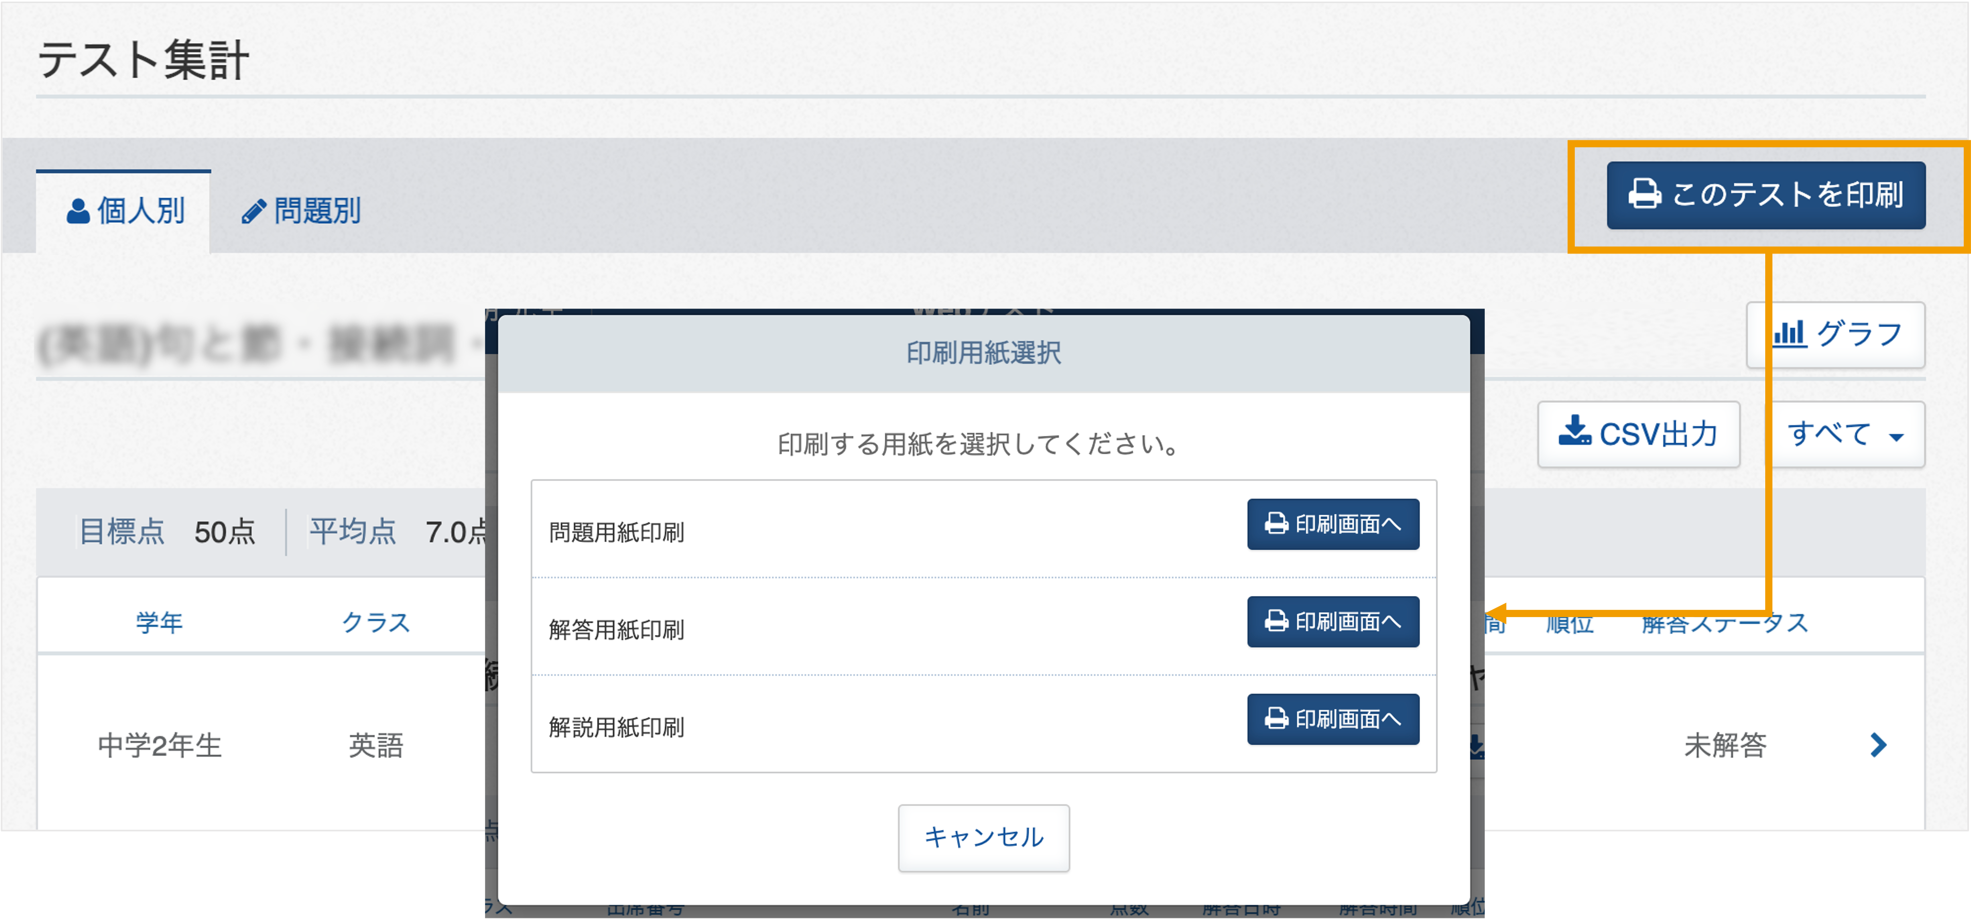Click the pencil icon on 問題別 tab

[253, 211]
